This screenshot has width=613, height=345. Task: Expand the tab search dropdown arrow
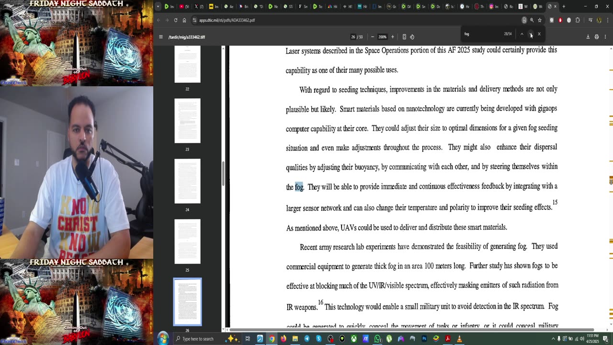coord(158,7)
